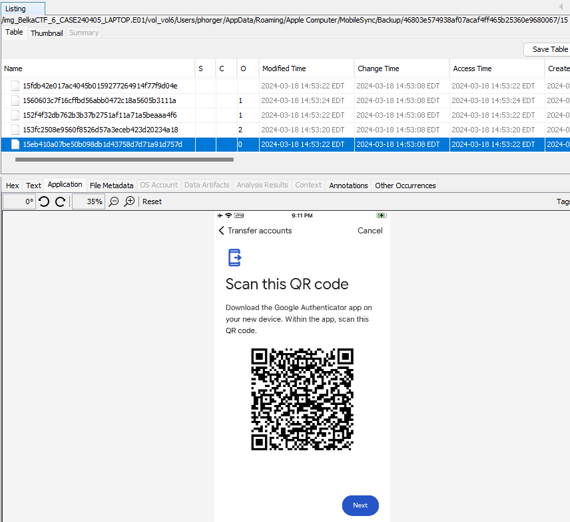Click the blue Next button

point(360,505)
